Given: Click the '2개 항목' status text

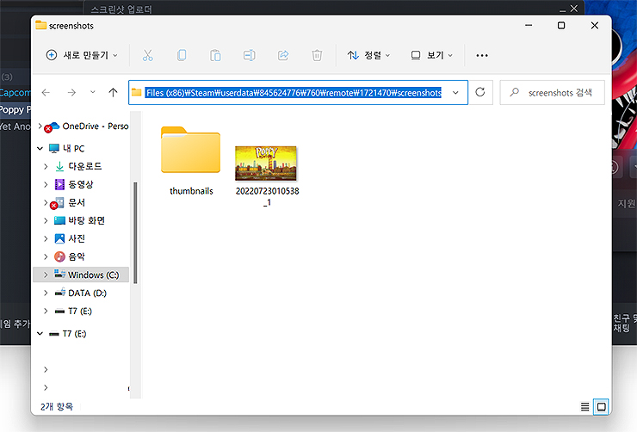Looking at the screenshot, I should pyautogui.click(x=57, y=406).
